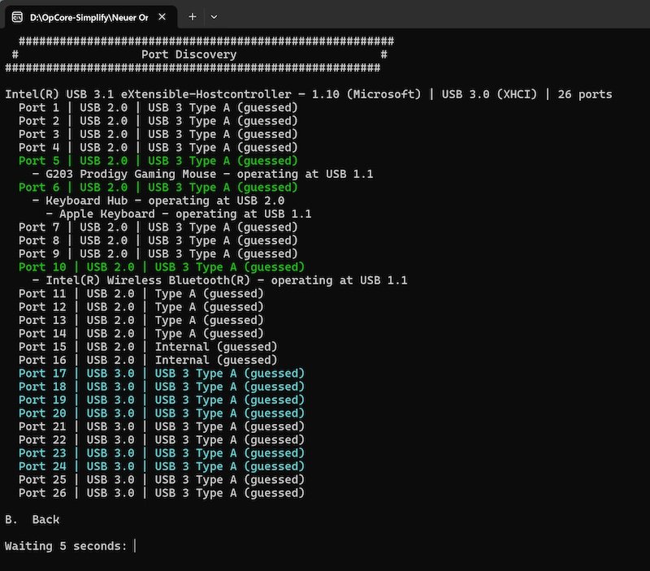Screen dimensions: 650x571
Task: Click the Port 14 Type A row
Action: (141, 334)
